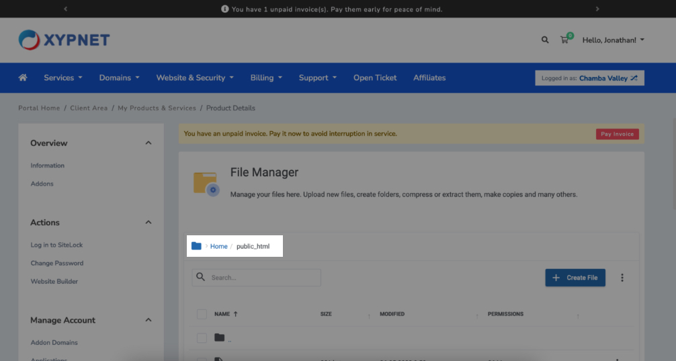676x361 pixels.
Task: Click the blue folder icon in breadcrumb
Action: pos(196,246)
